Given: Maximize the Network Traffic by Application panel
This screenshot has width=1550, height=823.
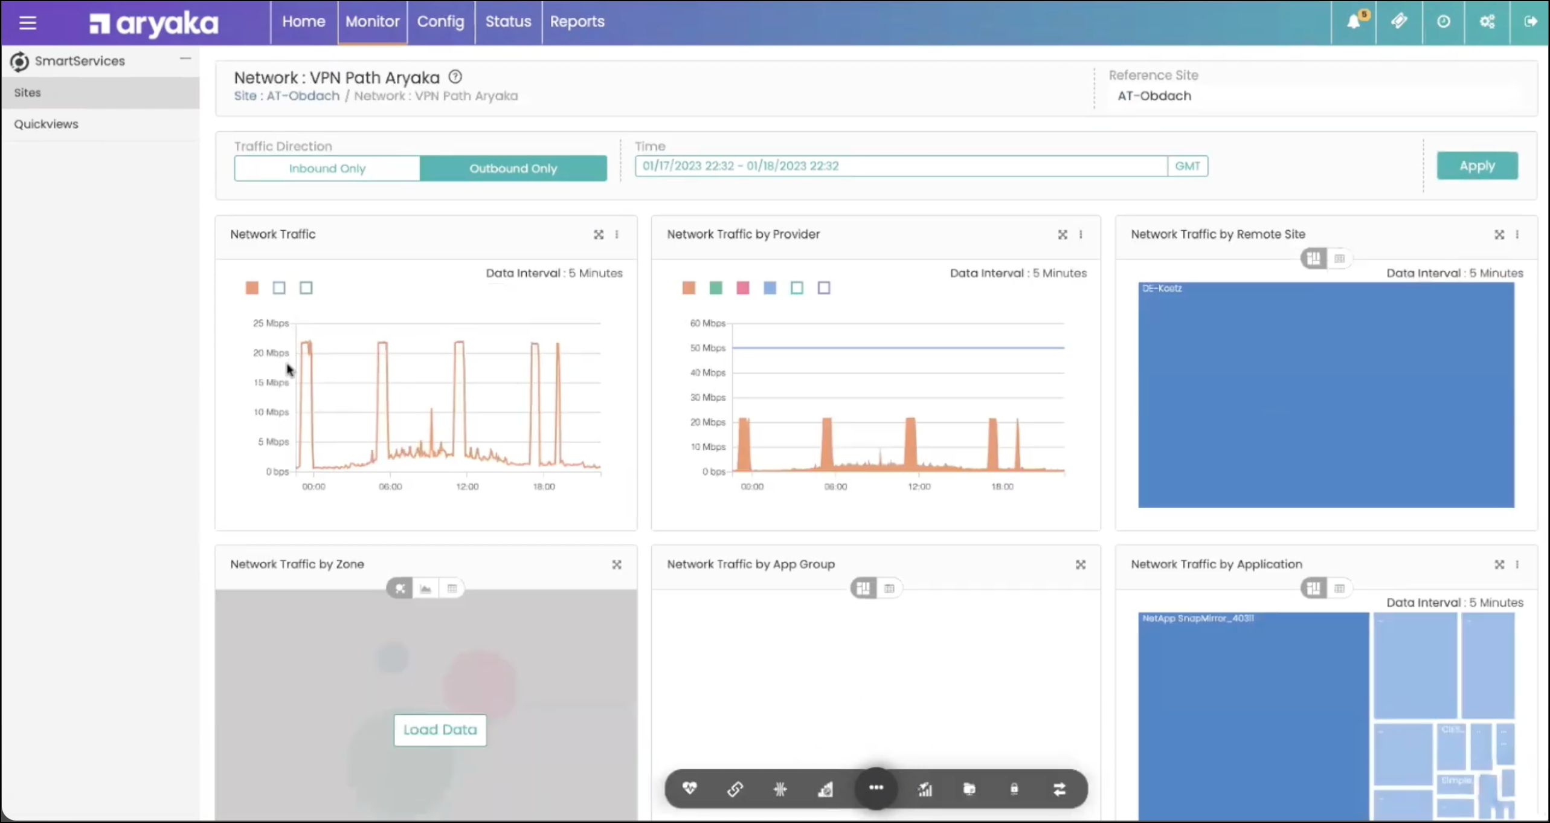Looking at the screenshot, I should click(x=1499, y=564).
